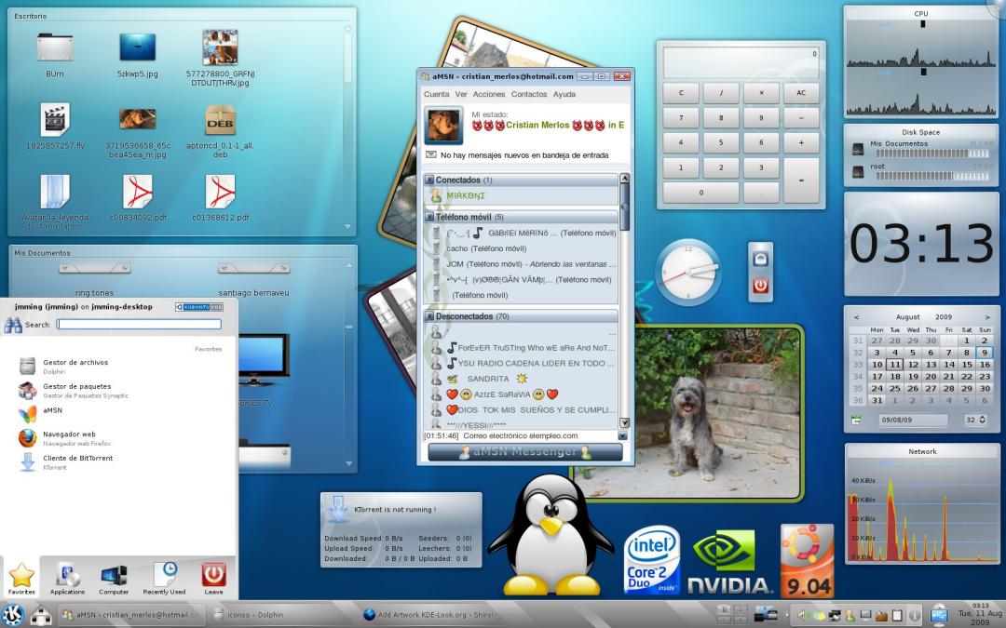
Task: Click the red shutdown widget button
Action: 760,286
